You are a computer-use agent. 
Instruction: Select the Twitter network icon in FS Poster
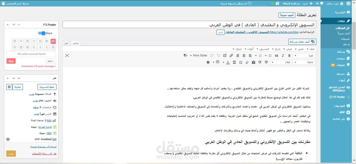[x=40, y=41]
